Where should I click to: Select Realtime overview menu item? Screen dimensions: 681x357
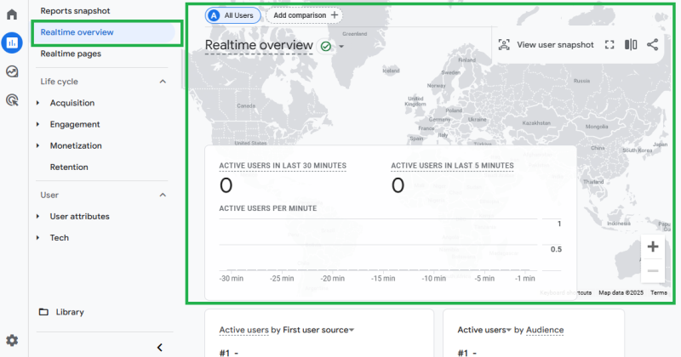click(104, 32)
